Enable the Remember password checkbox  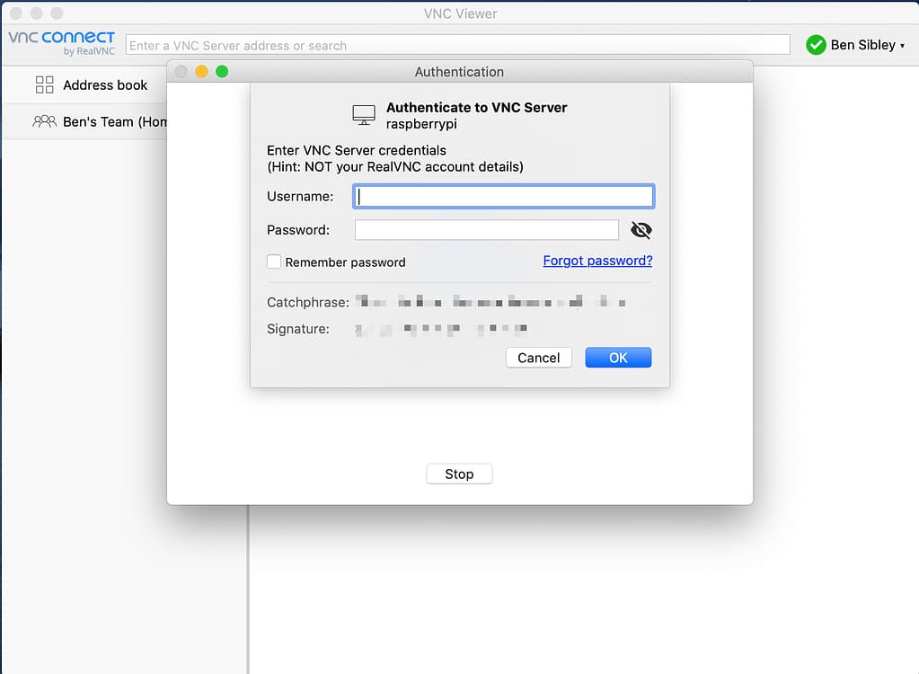(275, 262)
